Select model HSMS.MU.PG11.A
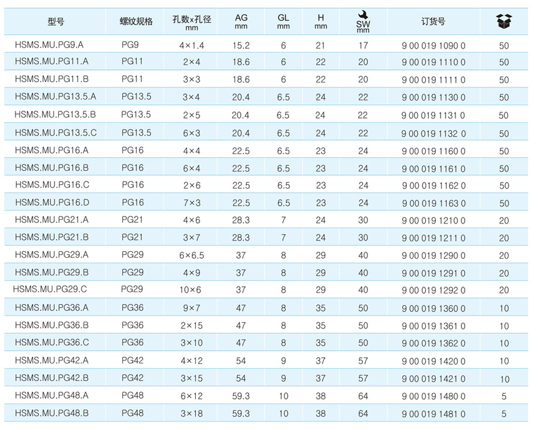 click(52, 61)
